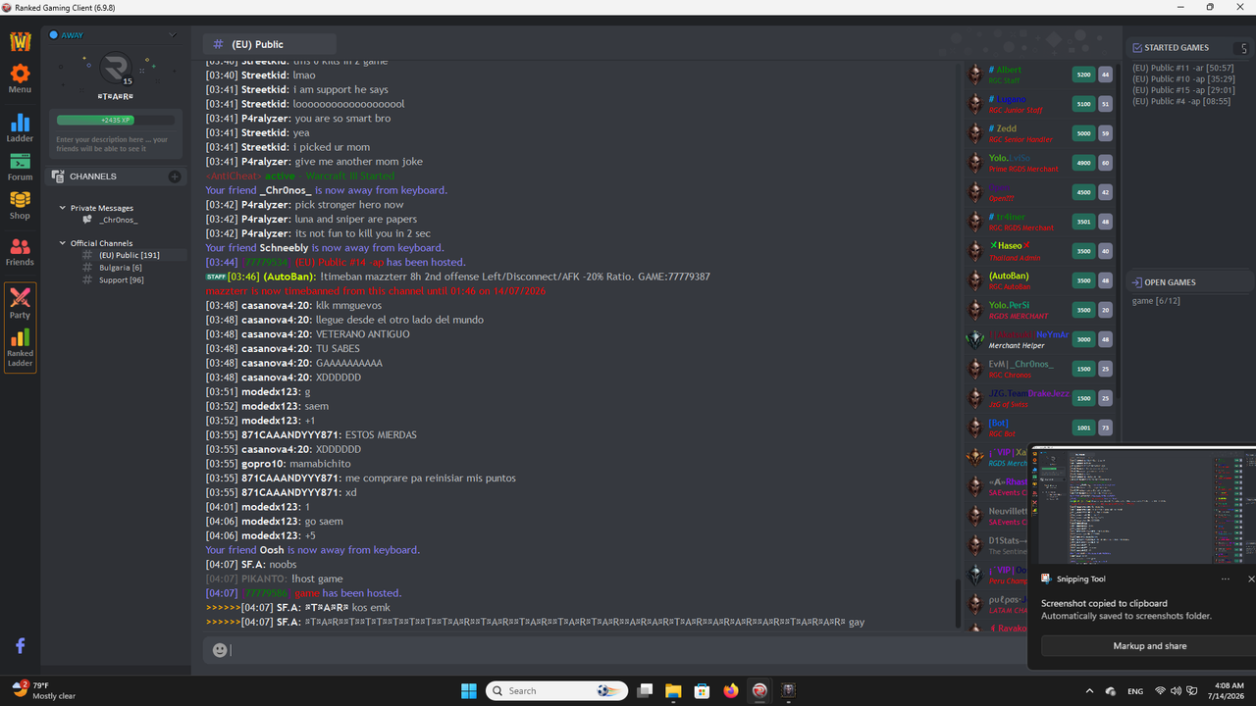Show hidden system tray icons chevron
This screenshot has width=1256, height=706.
[1089, 691]
